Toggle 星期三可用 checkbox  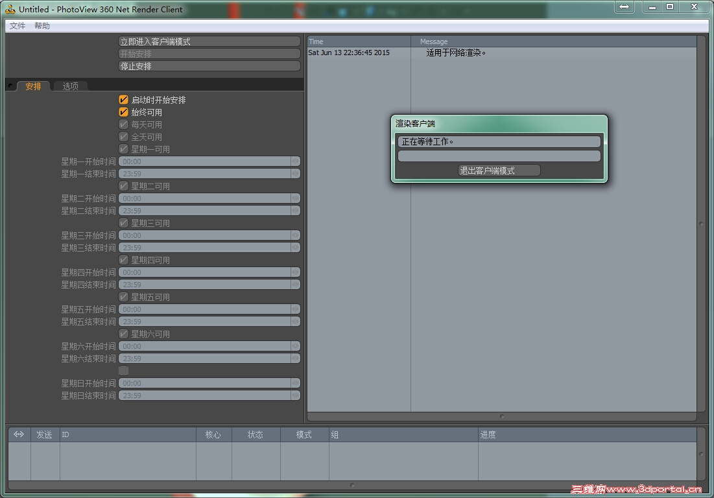pos(123,222)
